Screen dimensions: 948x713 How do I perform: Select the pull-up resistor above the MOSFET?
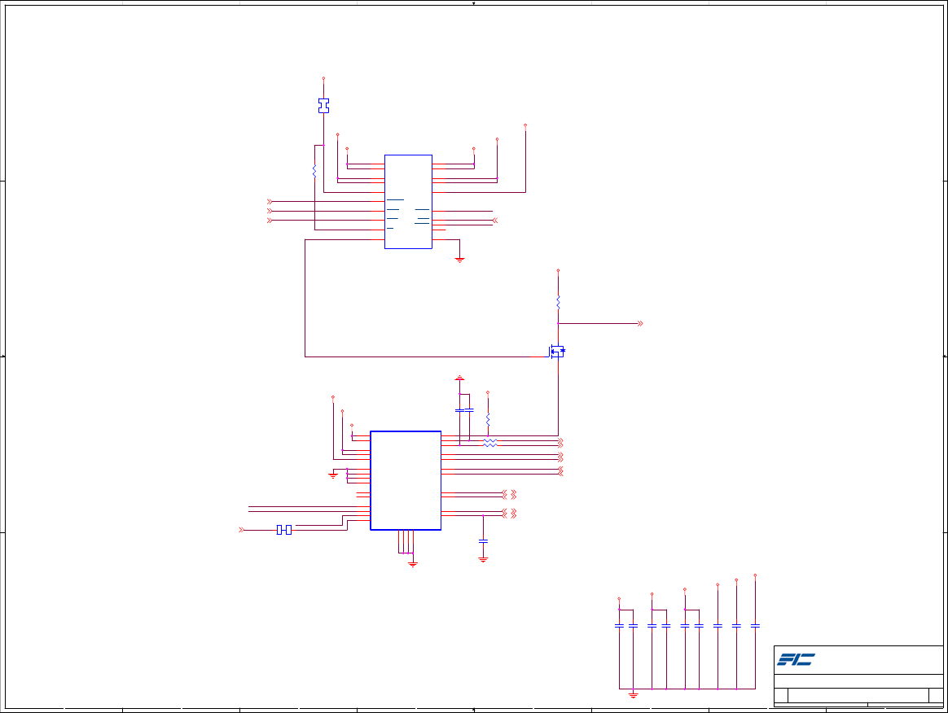pyautogui.click(x=558, y=302)
